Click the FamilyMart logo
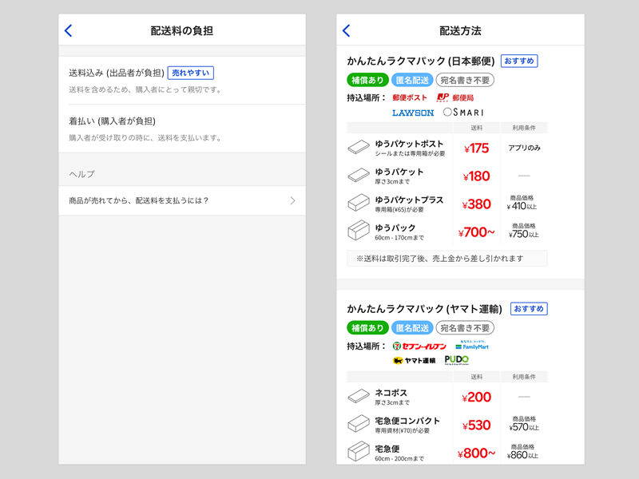Viewport: 639px width, 479px height. click(472, 346)
